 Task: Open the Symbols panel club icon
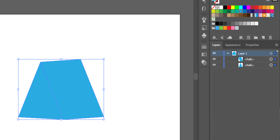tap(204, 35)
